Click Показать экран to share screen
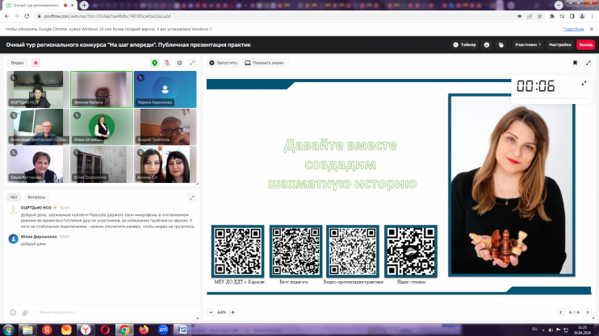599x336 pixels. click(x=265, y=62)
